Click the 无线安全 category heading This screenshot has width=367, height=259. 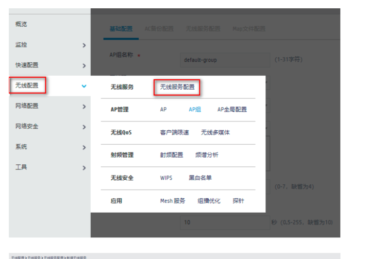(122, 178)
